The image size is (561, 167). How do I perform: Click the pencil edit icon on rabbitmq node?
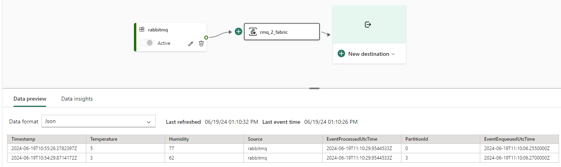191,44
